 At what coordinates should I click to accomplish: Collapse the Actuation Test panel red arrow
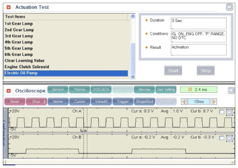point(9,7)
